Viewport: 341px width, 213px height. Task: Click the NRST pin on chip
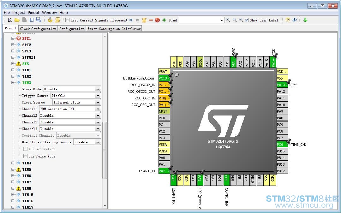(164, 111)
